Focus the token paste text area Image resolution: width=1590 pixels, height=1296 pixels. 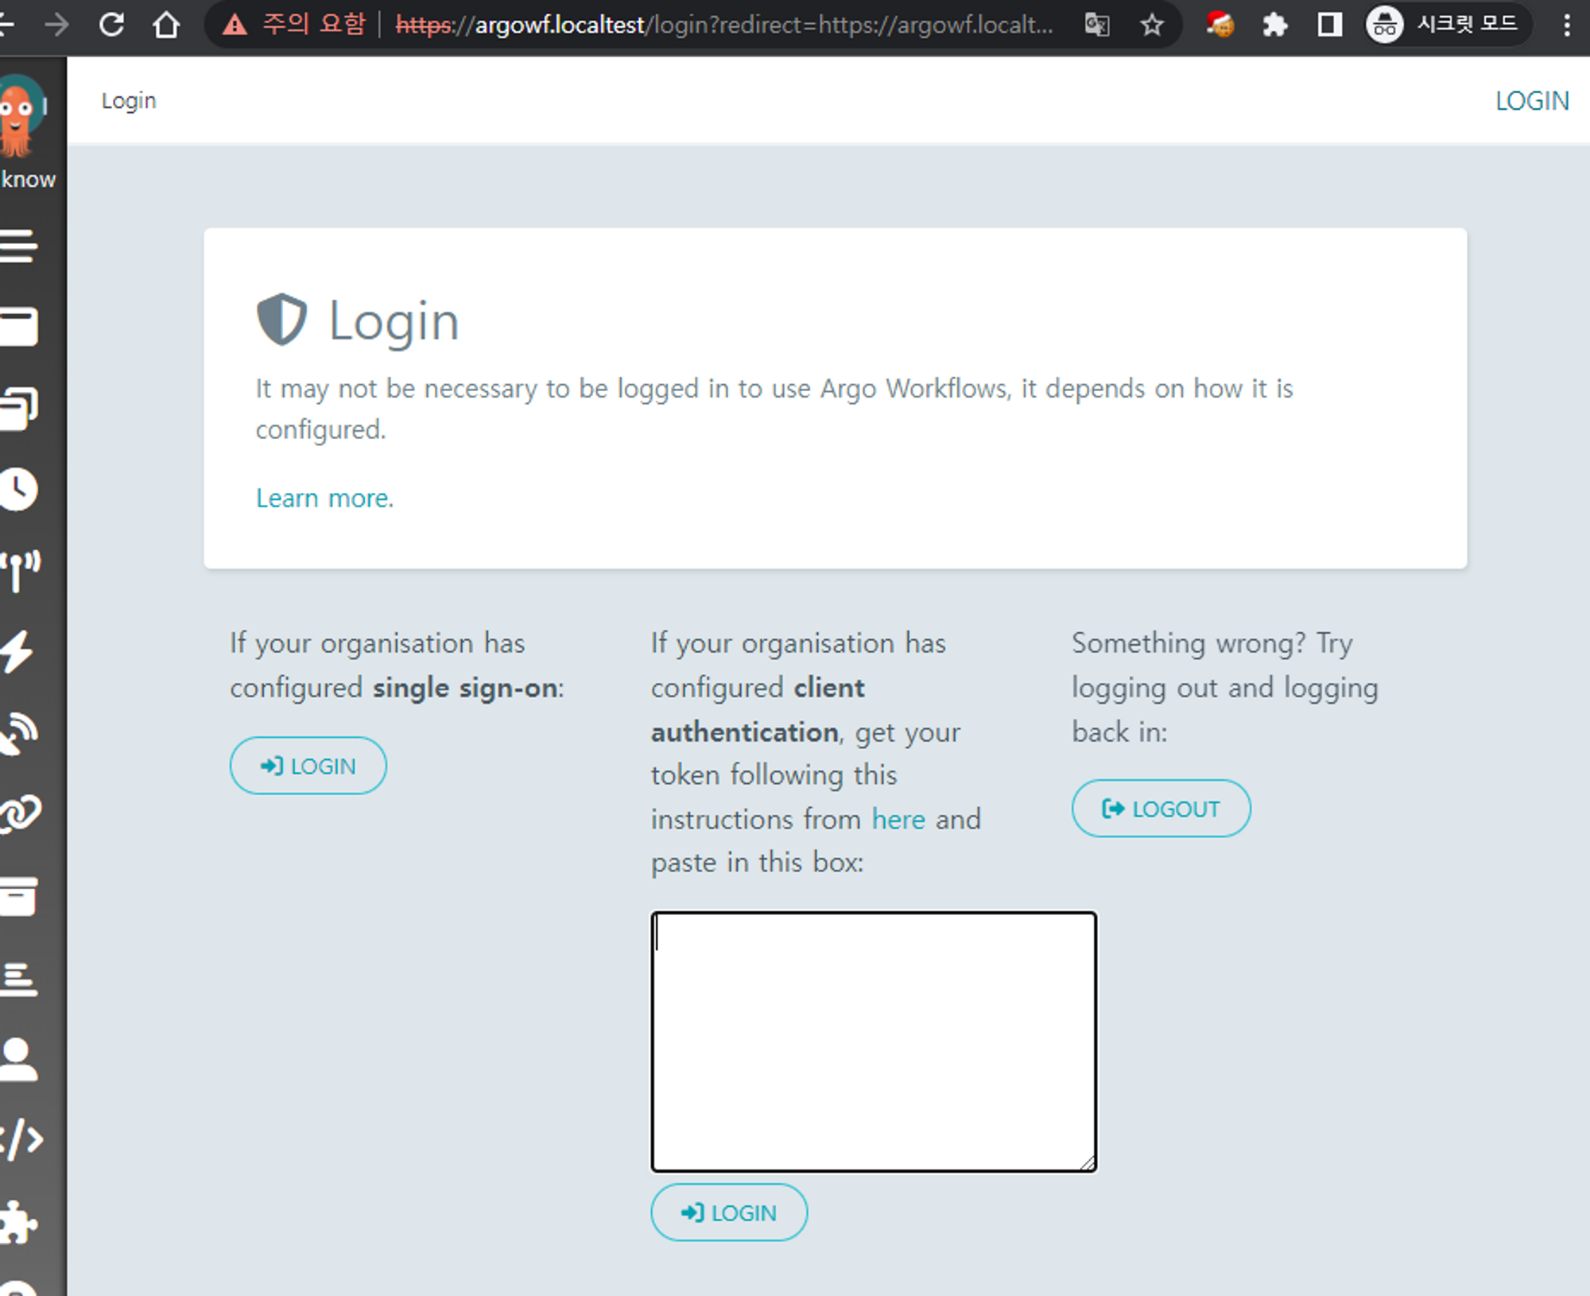click(873, 1042)
